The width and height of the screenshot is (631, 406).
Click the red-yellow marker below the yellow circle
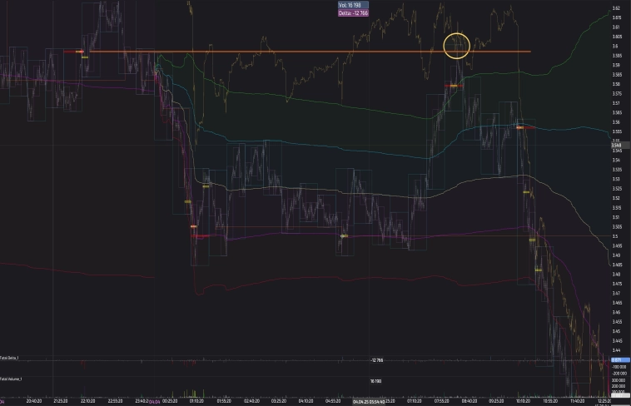[x=455, y=86]
